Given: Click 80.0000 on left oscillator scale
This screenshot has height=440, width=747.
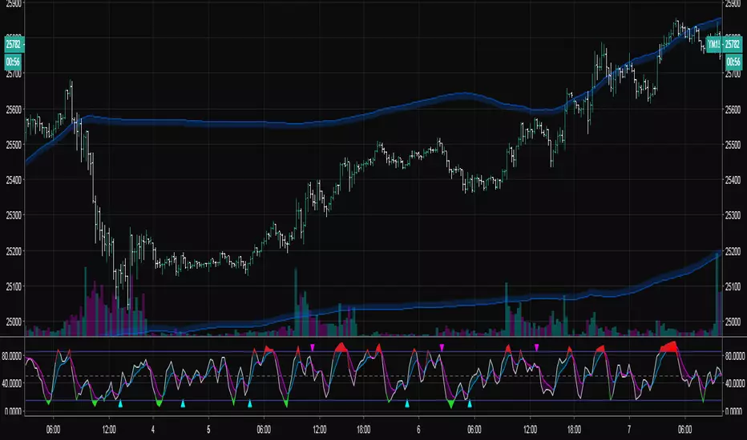Looking at the screenshot, I should point(12,356).
